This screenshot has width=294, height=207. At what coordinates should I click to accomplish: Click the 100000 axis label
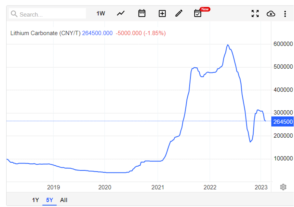[x=283, y=159]
